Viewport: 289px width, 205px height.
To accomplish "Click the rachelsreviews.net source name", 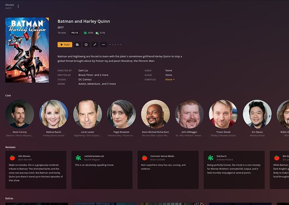I will click(x=94, y=156).
